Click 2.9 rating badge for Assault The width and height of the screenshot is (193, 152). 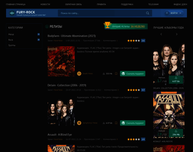(143, 139)
